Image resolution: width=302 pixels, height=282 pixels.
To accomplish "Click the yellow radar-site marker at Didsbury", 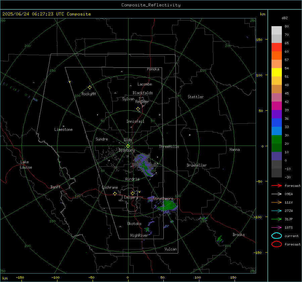I will pos(128,146).
